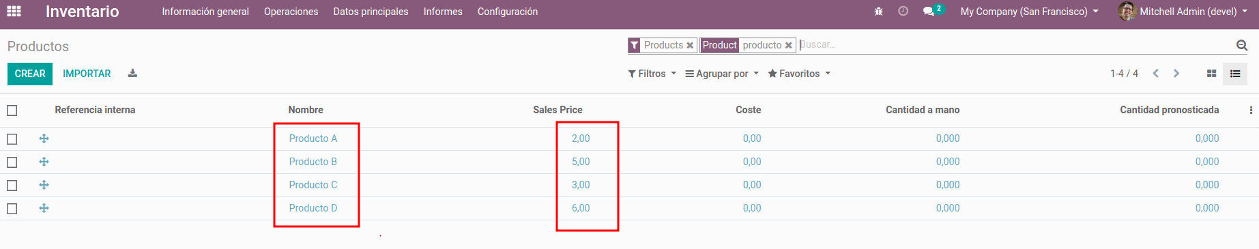Viewport: 1259px width, 249px height.
Task: Expand the Favoritos dropdown
Action: [799, 74]
